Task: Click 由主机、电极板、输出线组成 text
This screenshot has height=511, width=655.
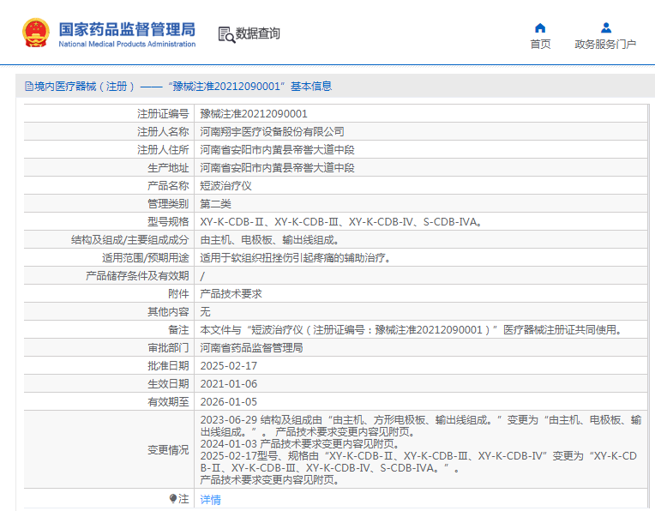Action: point(269,240)
